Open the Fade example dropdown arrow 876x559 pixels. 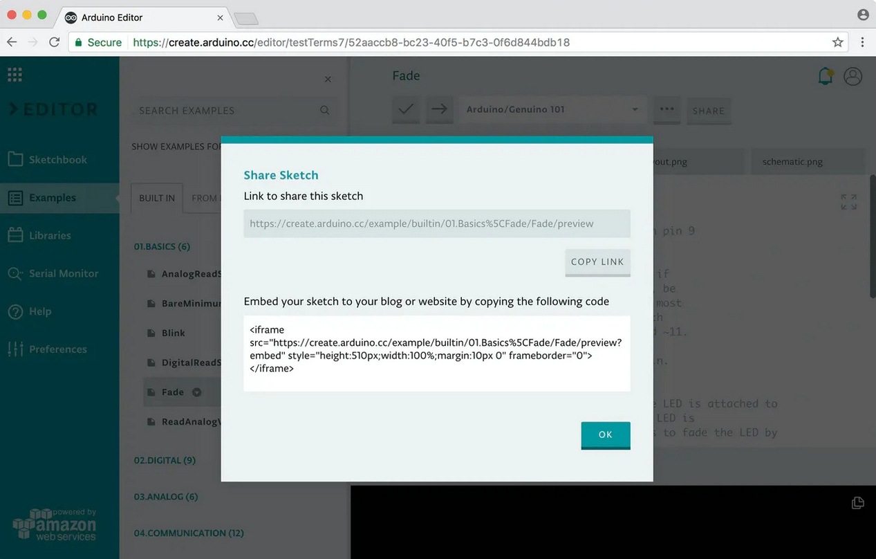(196, 392)
